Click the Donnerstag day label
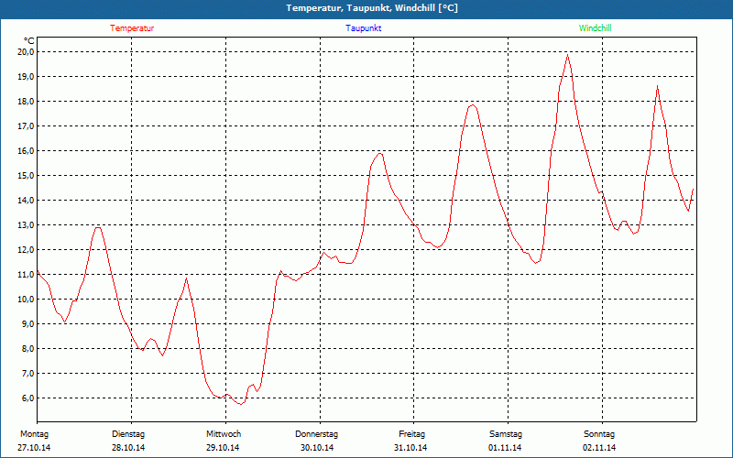The height and width of the screenshot is (458, 733). click(316, 434)
